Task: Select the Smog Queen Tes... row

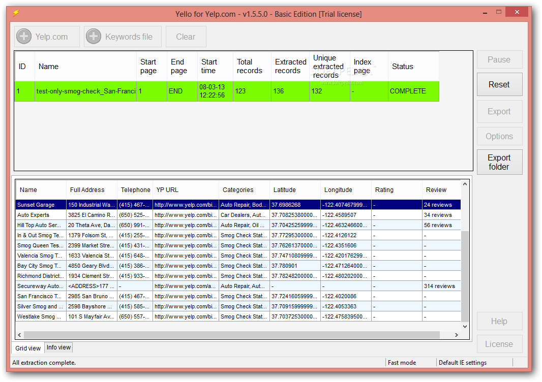Action: click(x=238, y=245)
